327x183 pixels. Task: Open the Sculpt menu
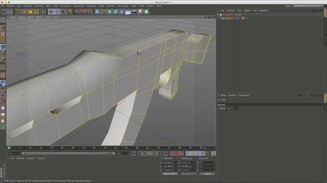click(x=101, y=6)
